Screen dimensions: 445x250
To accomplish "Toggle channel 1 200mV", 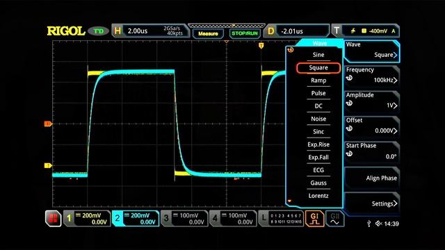I will pos(86,219).
